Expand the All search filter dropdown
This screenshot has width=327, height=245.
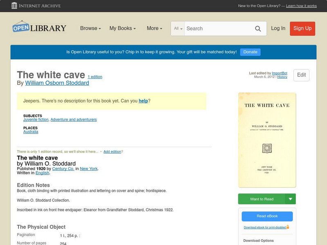tap(178, 29)
